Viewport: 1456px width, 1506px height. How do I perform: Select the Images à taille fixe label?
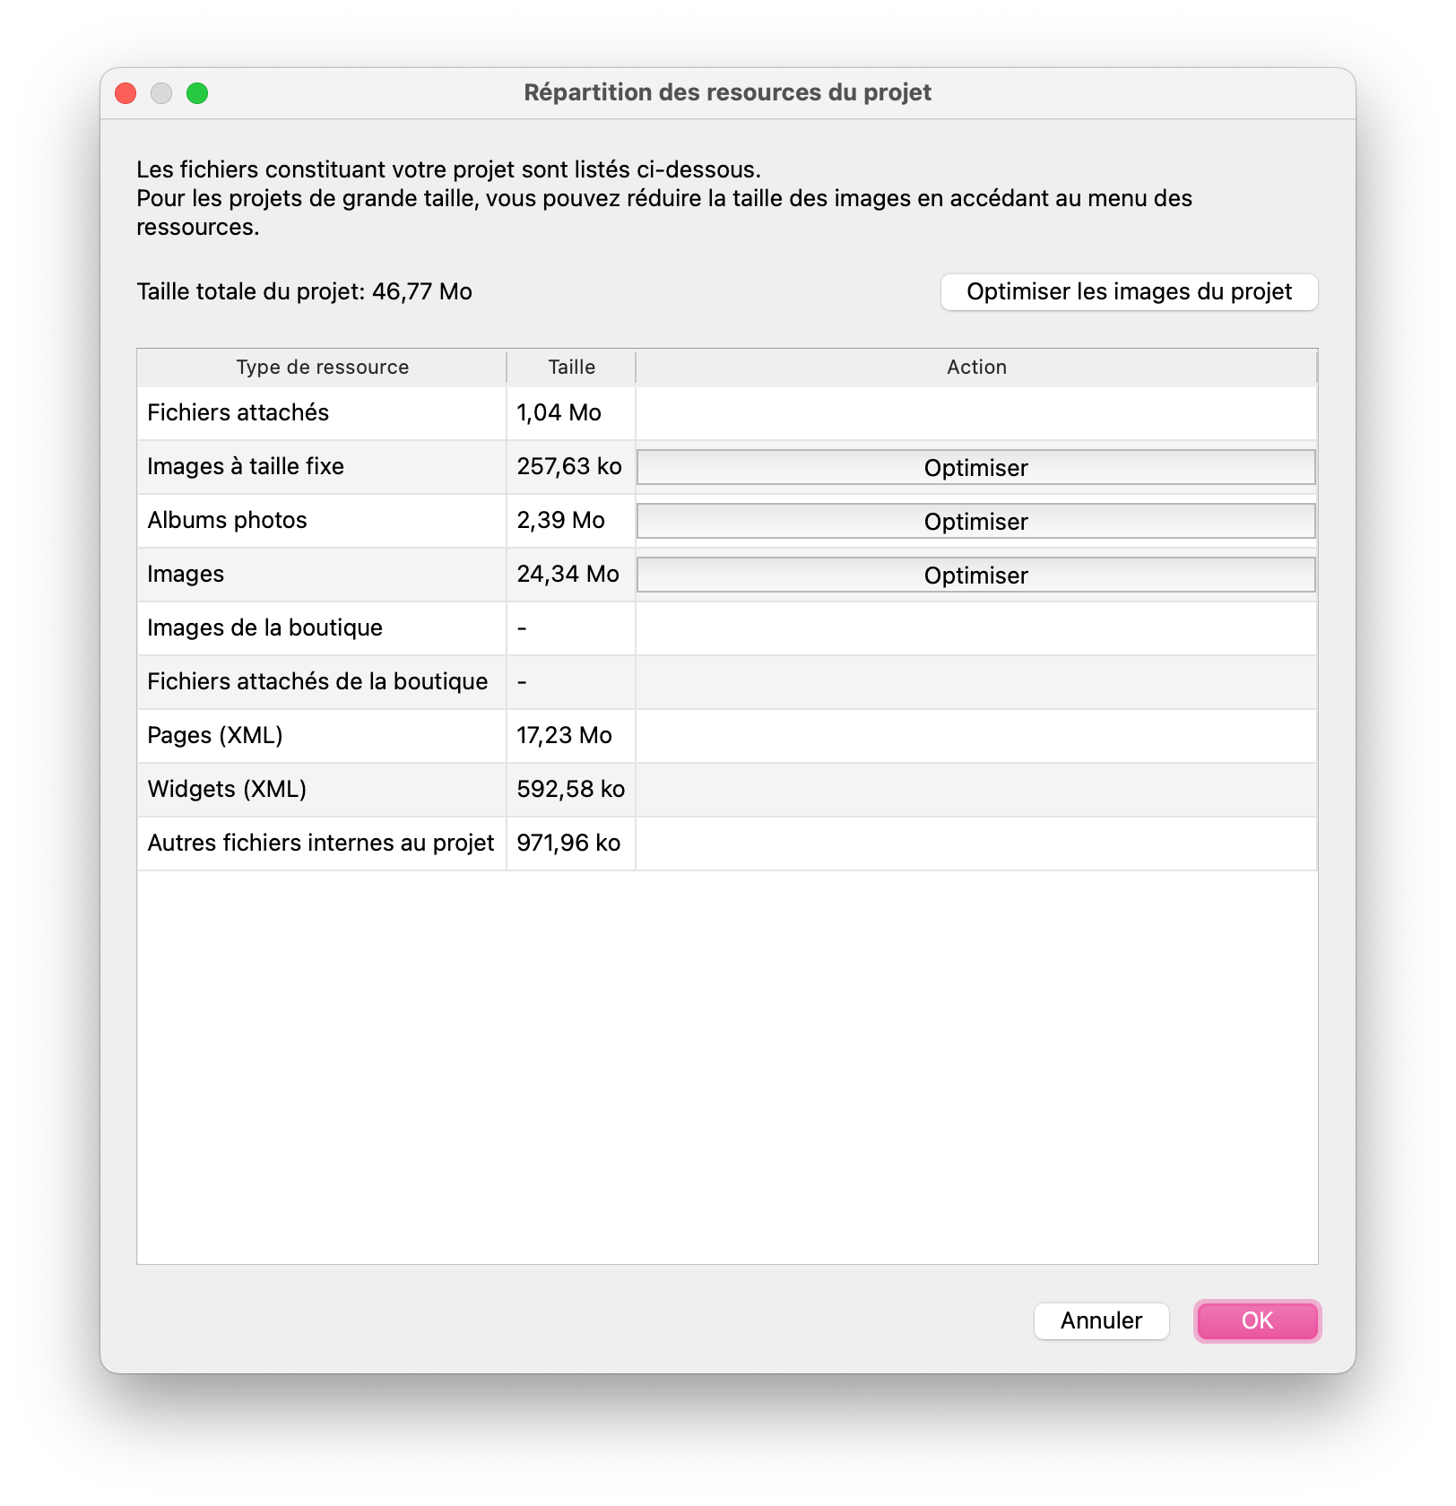246,467
